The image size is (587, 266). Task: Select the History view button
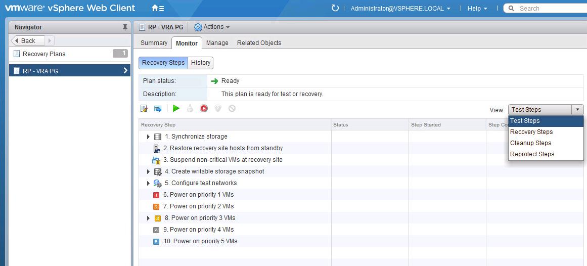(x=201, y=63)
